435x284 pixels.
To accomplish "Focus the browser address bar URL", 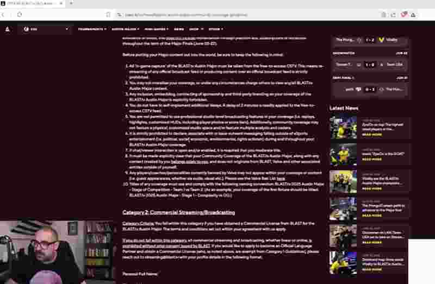I will click(x=186, y=15).
